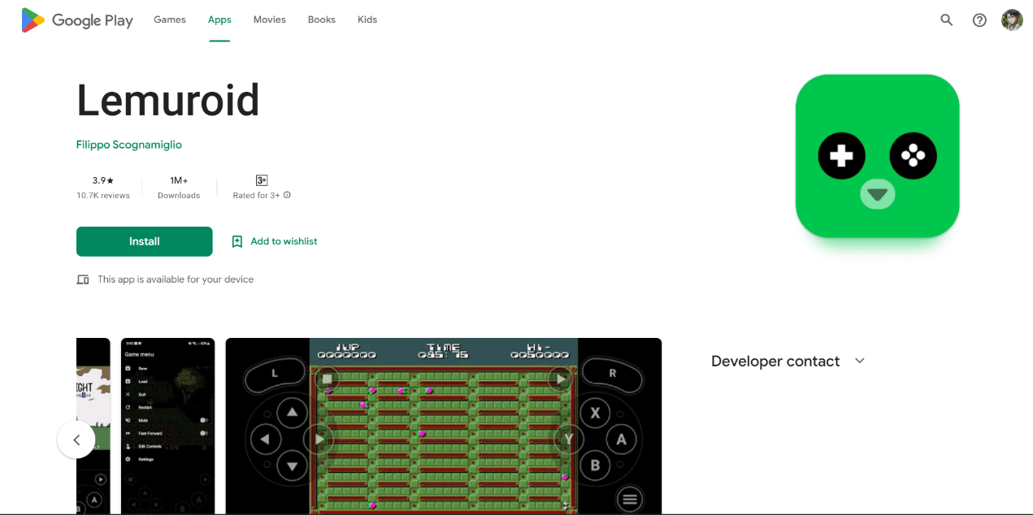Screen dimensions: 1033x515
Task: Click the "1M+" downloads count
Action: click(x=179, y=180)
